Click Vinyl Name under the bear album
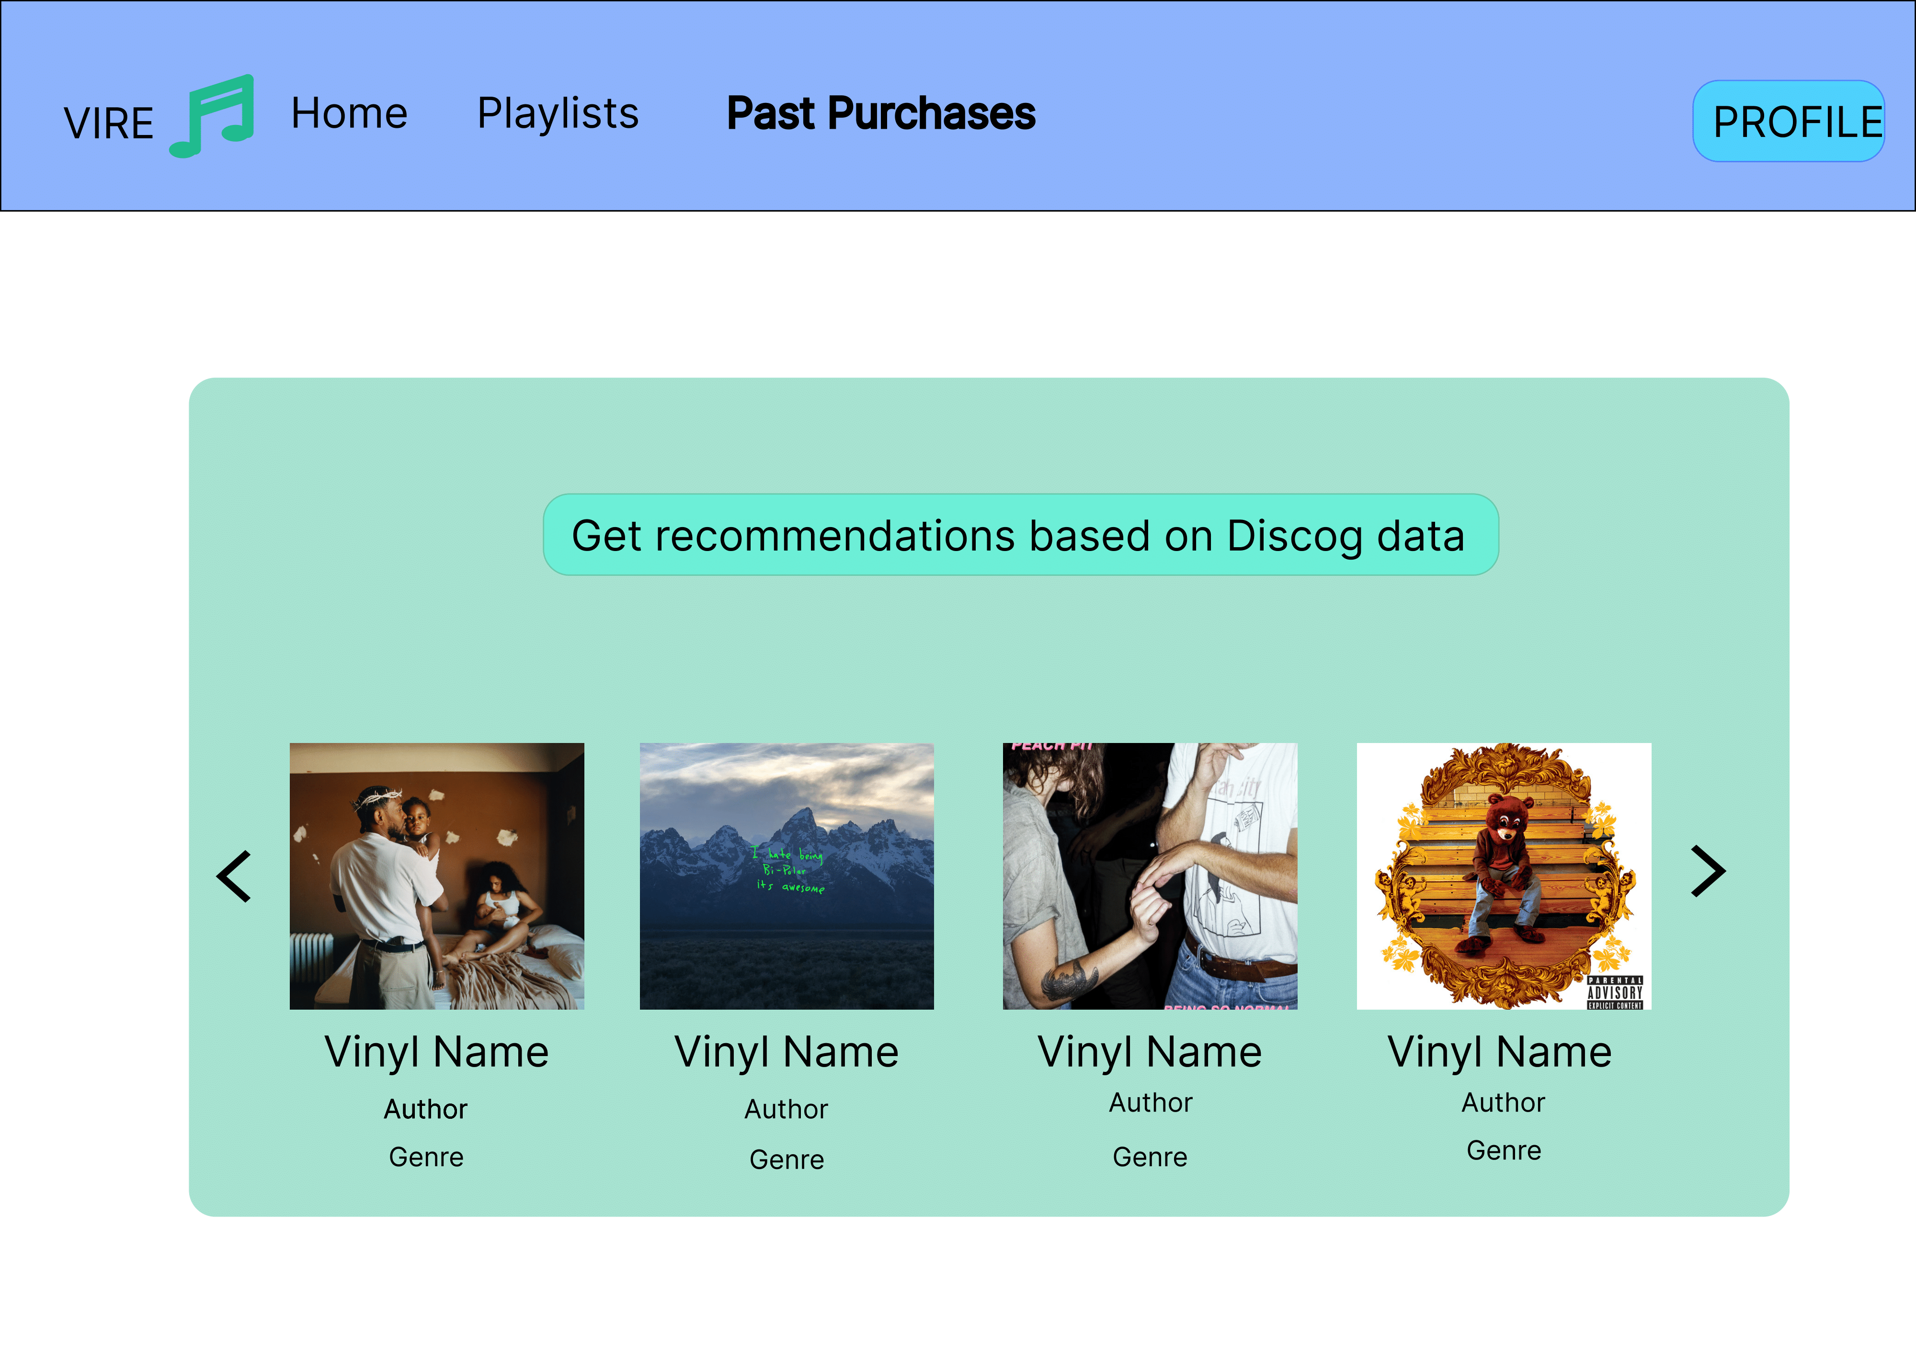This screenshot has width=1916, height=1362. click(1499, 1052)
